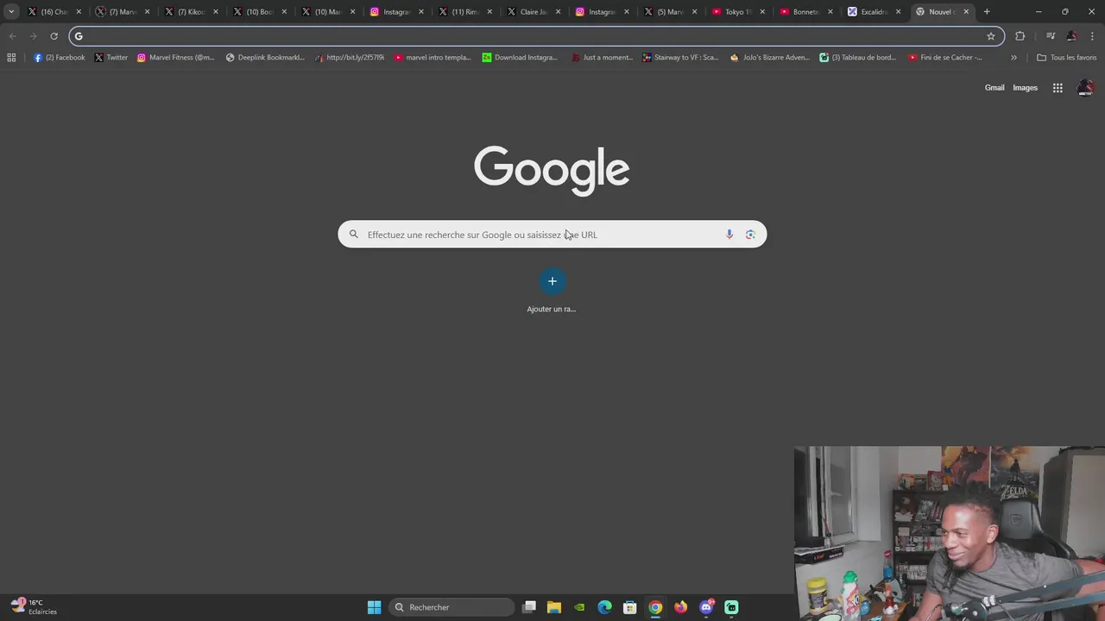The image size is (1105, 621).
Task: Open the Images link
Action: tap(1025, 88)
